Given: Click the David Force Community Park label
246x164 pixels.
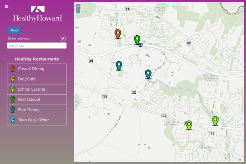Looking at the screenshot, I should pyautogui.click(x=210, y=77).
